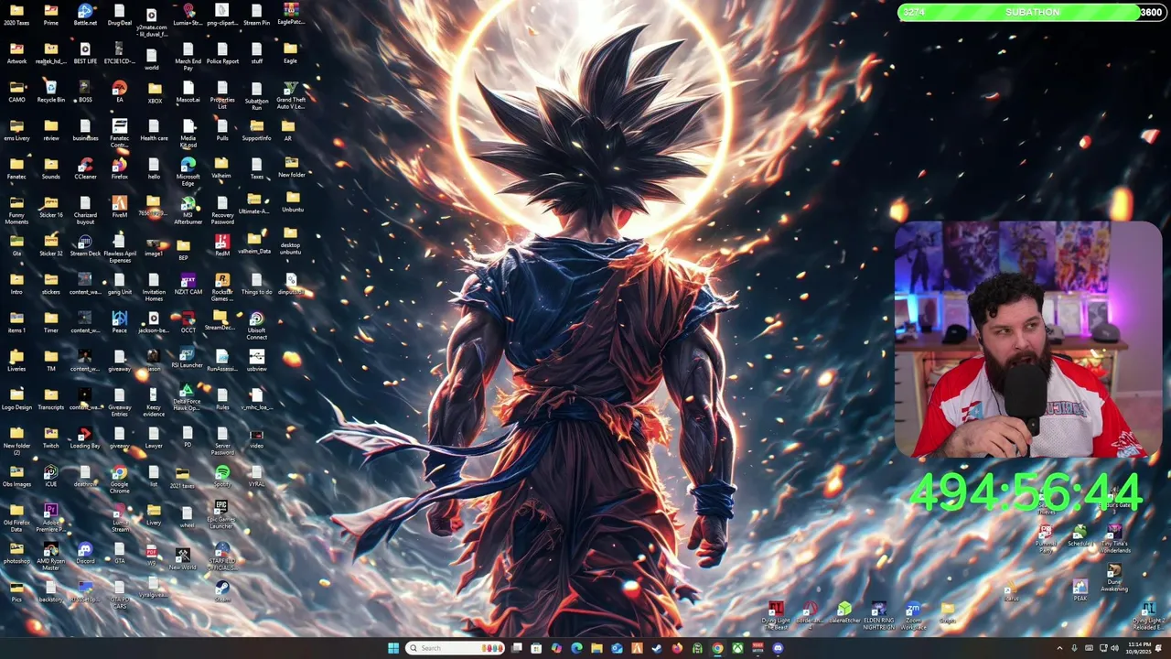Launch CCleaner from the desktop
Viewport: 1171px width, 659px height.
(85, 168)
